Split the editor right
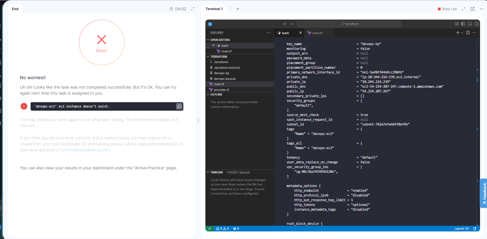487x239 pixels. 468,33
